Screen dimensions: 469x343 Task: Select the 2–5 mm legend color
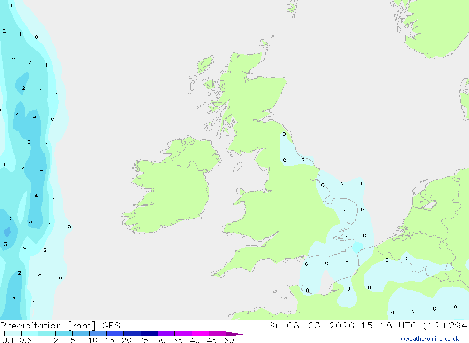(64, 334)
